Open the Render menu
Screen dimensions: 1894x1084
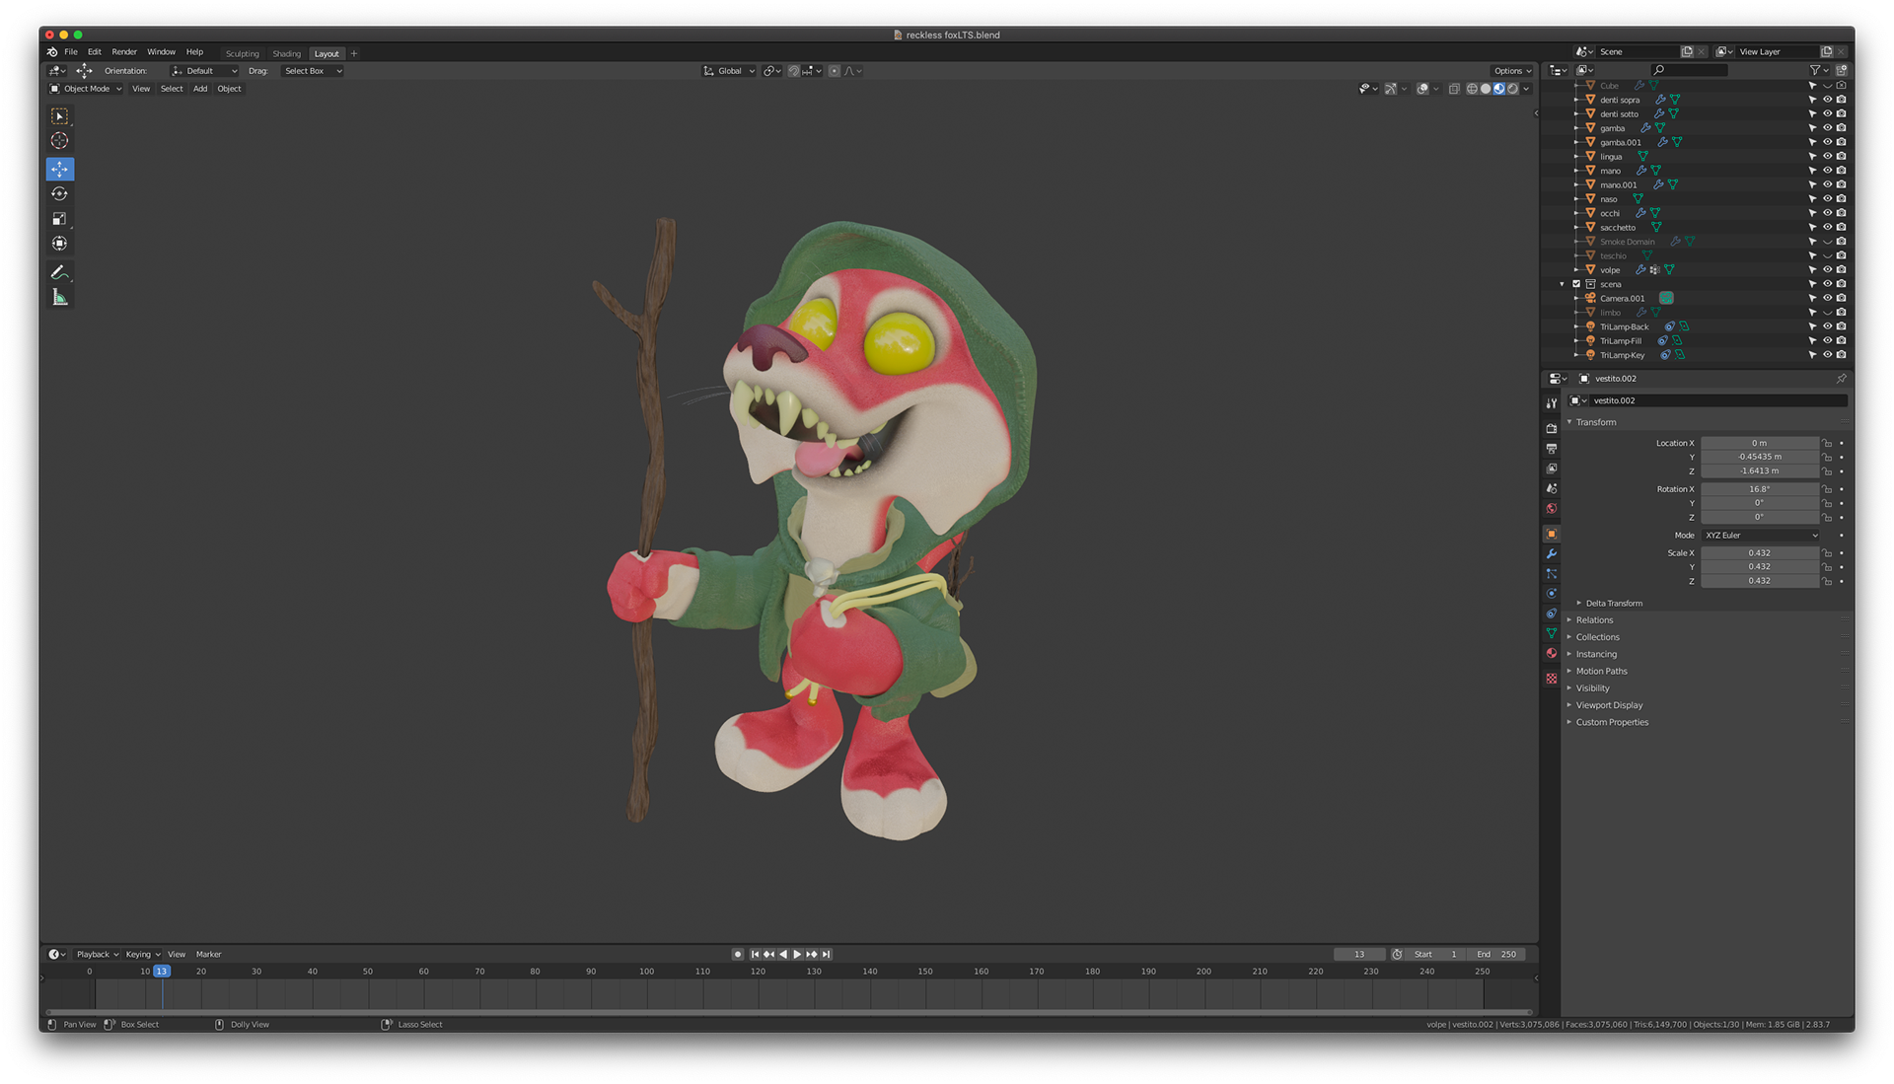click(x=124, y=52)
